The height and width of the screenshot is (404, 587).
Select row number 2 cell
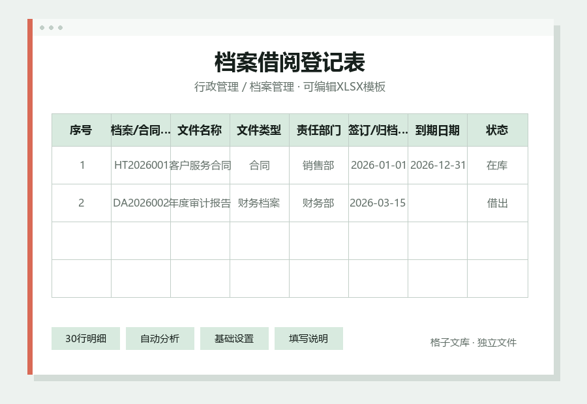tap(82, 203)
